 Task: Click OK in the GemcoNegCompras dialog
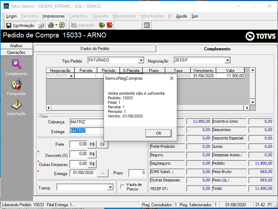158,133
